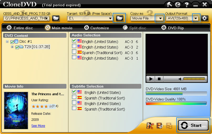Toggle Disc #1 checkbox
Screen dimensions: 212x134
12,42
